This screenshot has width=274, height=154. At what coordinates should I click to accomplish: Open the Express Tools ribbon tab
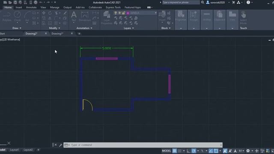click(x=113, y=7)
